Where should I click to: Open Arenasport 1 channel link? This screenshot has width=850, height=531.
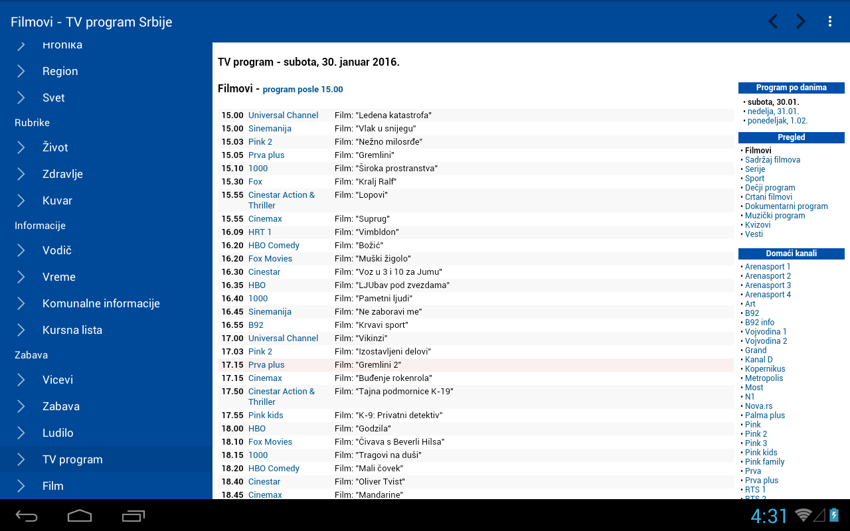click(x=768, y=267)
